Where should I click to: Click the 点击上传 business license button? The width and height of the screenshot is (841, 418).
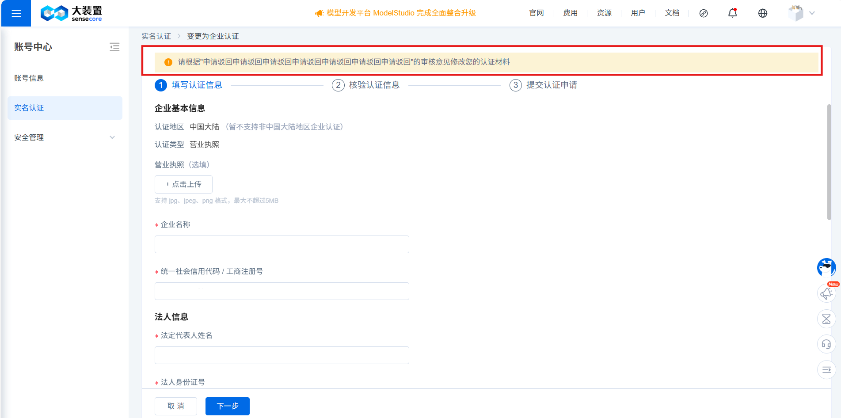[x=183, y=184]
